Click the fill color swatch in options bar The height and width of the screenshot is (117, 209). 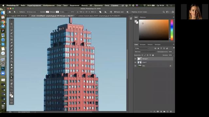(x=47, y=12)
